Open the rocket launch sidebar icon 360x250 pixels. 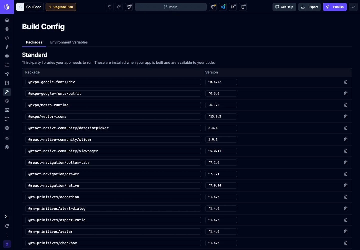[x=7, y=74]
